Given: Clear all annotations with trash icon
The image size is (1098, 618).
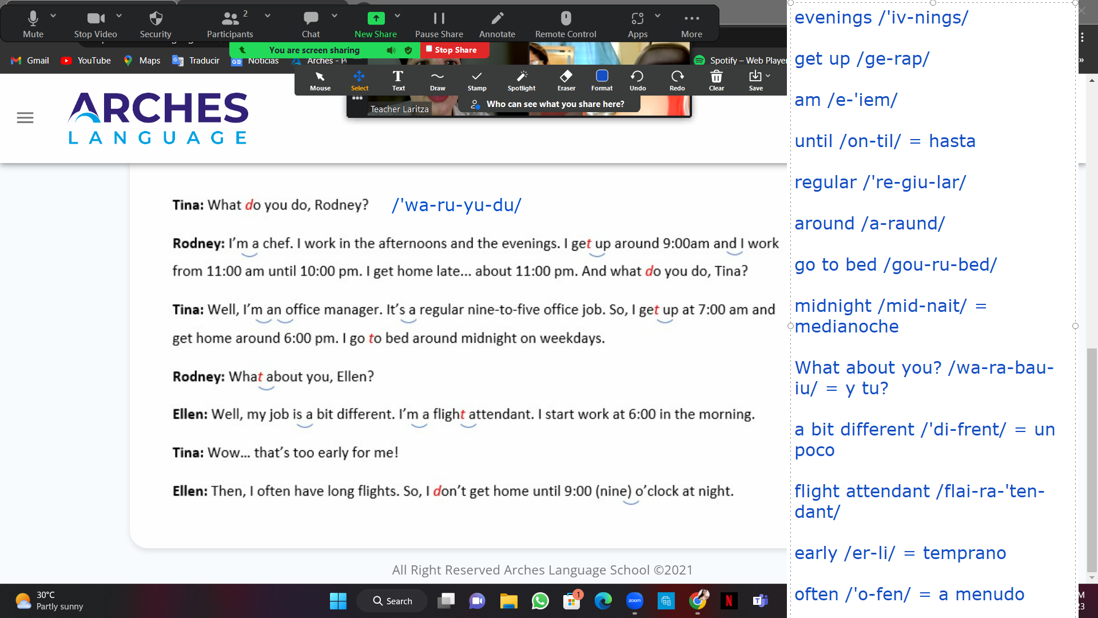Looking at the screenshot, I should 717,81.
